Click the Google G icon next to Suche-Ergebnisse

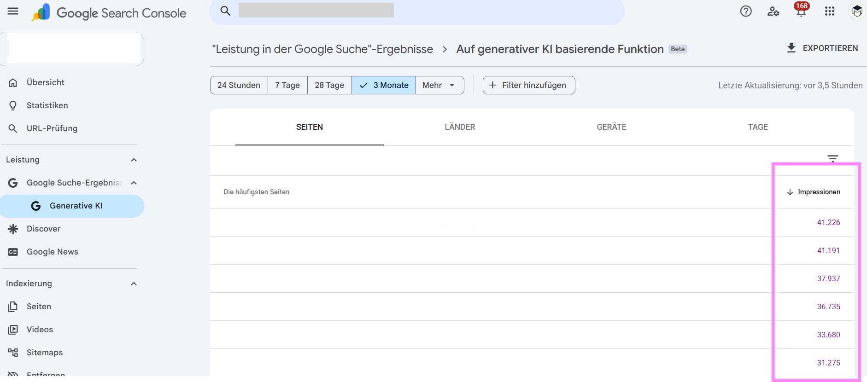[x=13, y=183]
